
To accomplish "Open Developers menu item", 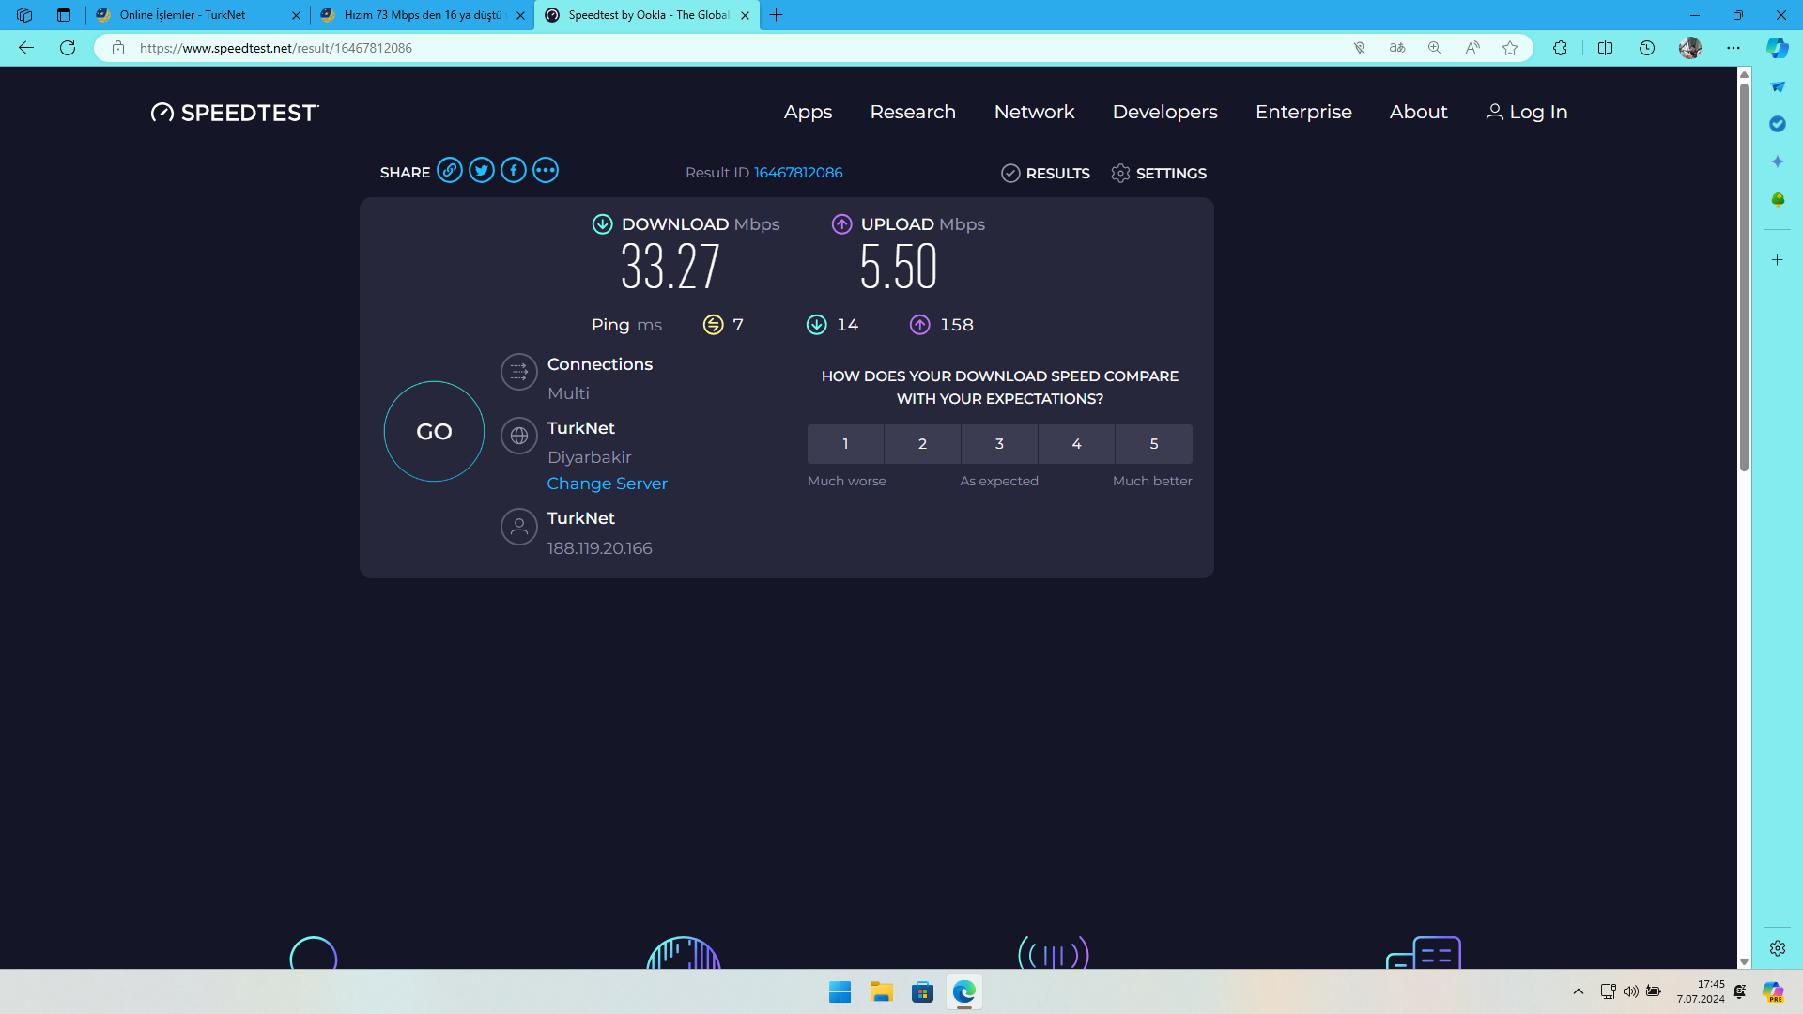I will [1165, 113].
